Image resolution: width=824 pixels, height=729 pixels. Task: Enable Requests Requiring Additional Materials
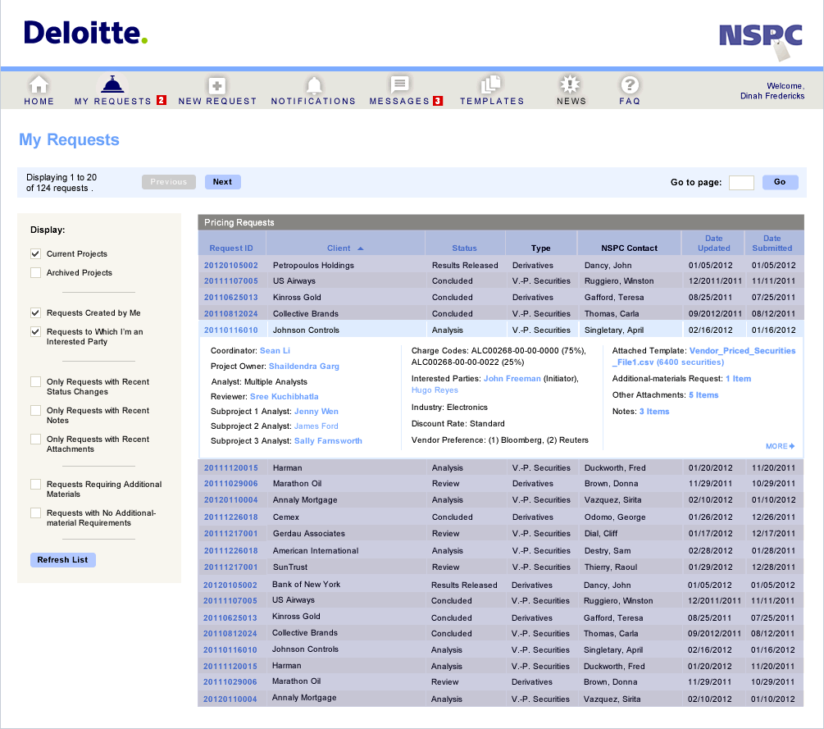36,484
